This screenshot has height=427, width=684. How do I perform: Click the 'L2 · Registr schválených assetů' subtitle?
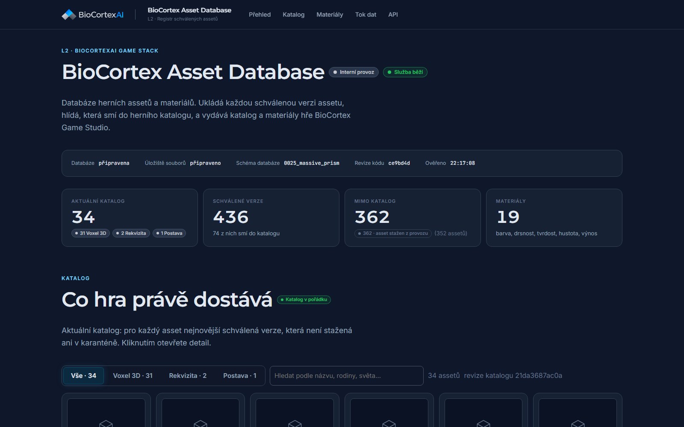(183, 19)
